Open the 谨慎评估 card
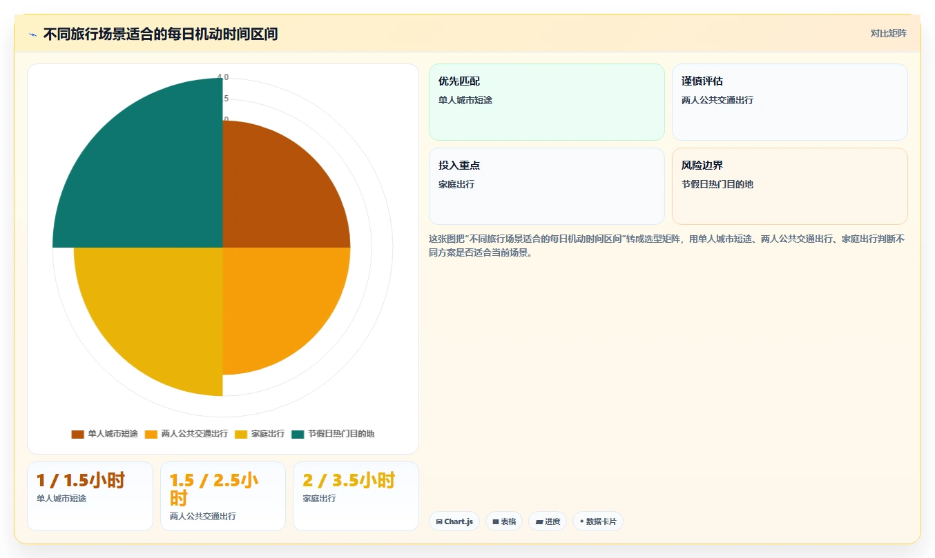Image resolution: width=935 pixels, height=558 pixels. [790, 102]
